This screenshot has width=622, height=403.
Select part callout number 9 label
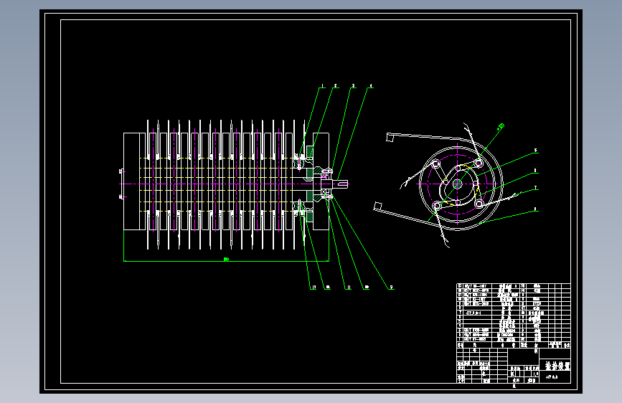point(391,287)
